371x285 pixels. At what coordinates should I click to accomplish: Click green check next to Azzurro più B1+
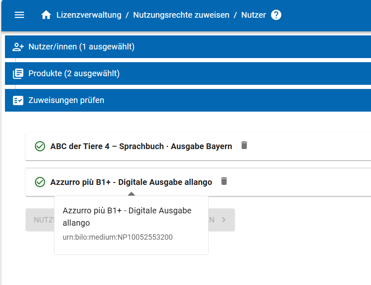[40, 182]
